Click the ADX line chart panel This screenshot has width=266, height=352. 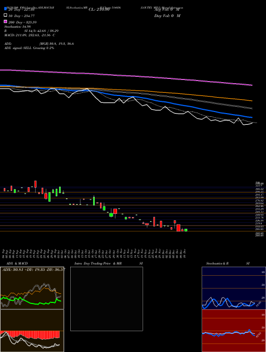pyautogui.click(x=32, y=288)
